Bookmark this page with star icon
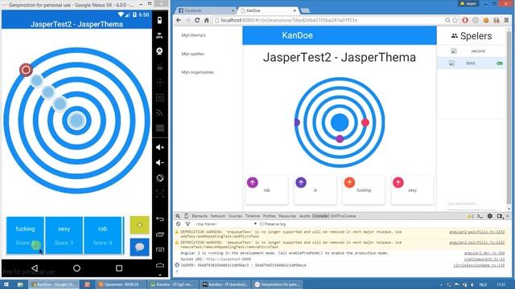 click(455, 20)
